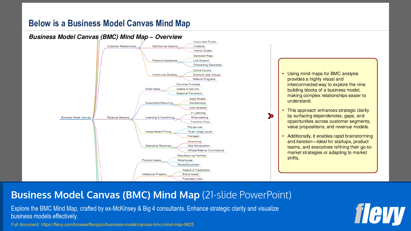Image resolution: width=411 pixels, height=231 pixels.
Task: Click the IP Licensing leaf
Action: (x=198, y=113)
